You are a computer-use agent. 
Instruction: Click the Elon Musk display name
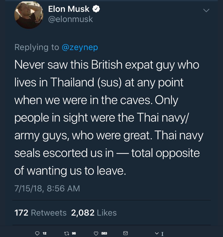click(x=69, y=9)
